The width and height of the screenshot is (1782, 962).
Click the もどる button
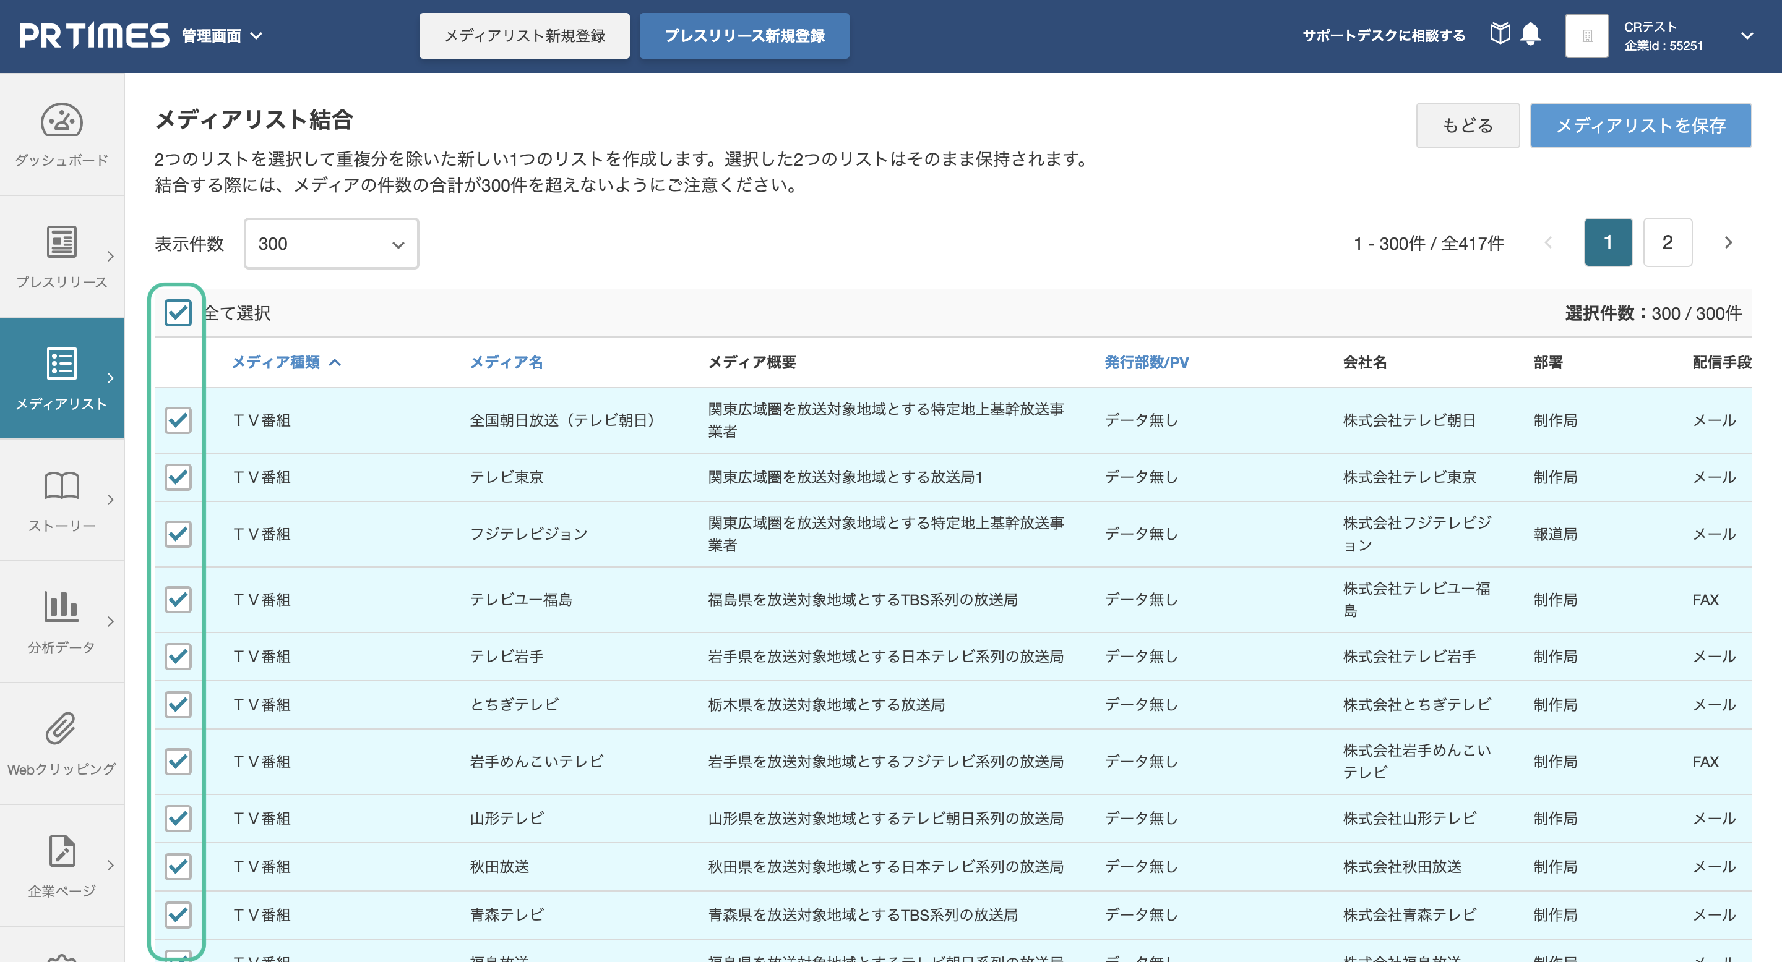[x=1467, y=125]
